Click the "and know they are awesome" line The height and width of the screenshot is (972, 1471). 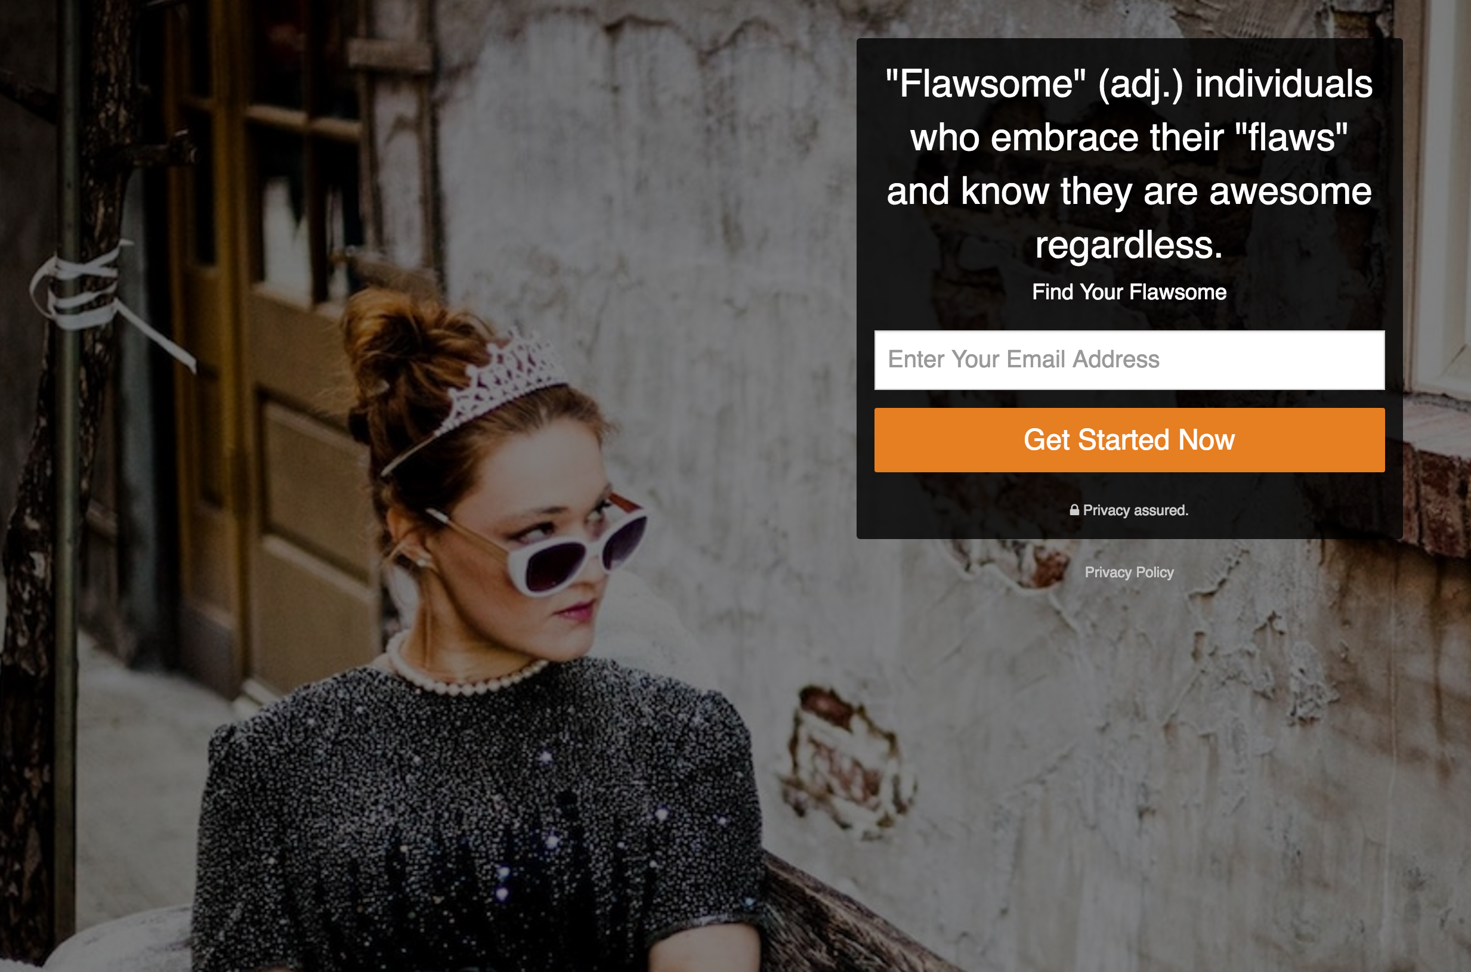point(1129,191)
